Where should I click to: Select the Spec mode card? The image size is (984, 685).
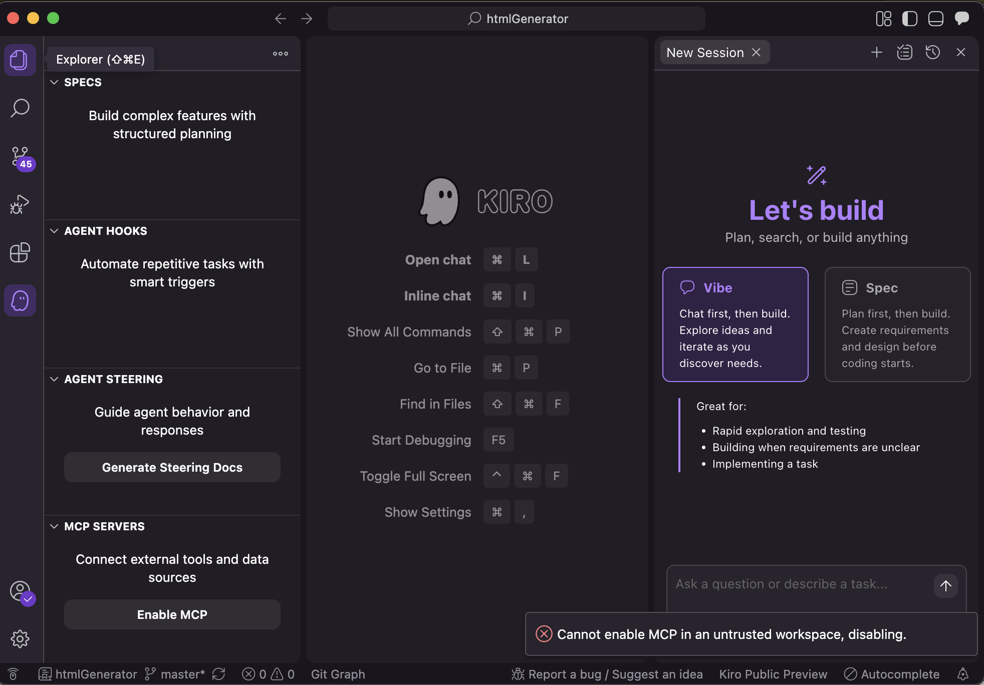click(898, 324)
